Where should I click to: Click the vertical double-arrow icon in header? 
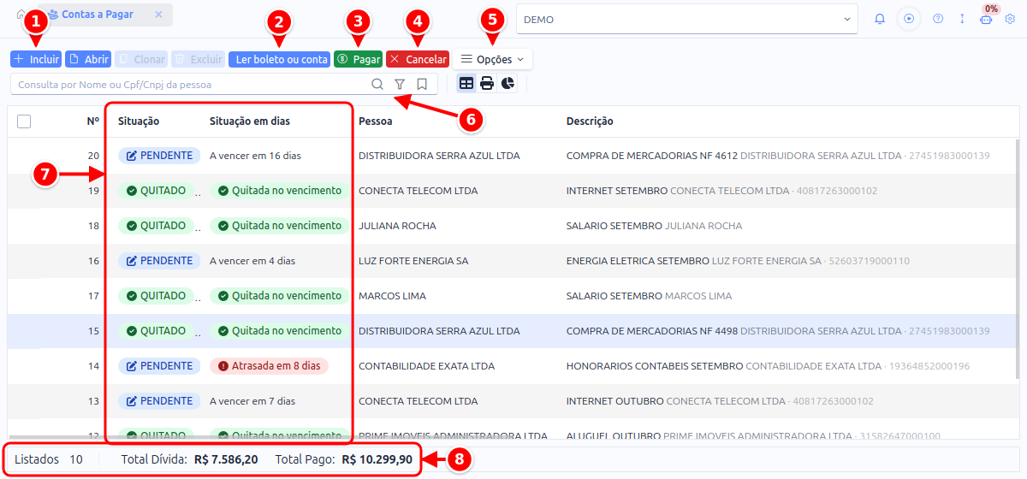tap(962, 19)
